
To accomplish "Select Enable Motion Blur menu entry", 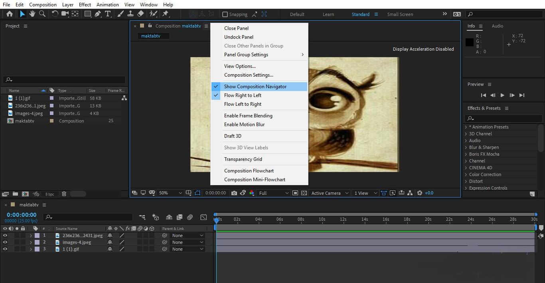I will [244, 125].
